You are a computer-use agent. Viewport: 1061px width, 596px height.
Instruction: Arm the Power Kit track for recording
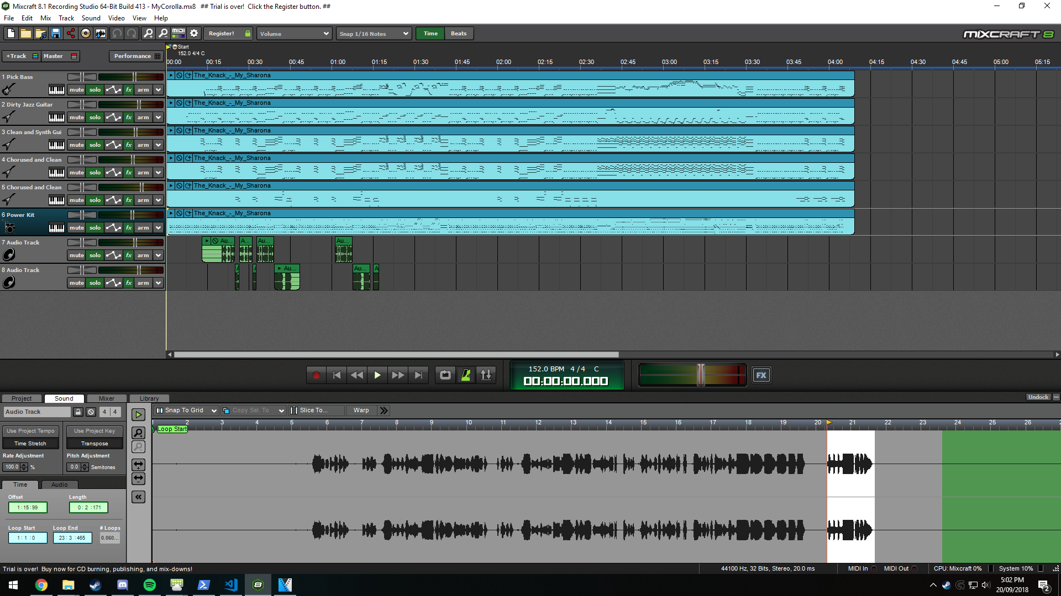pos(143,228)
